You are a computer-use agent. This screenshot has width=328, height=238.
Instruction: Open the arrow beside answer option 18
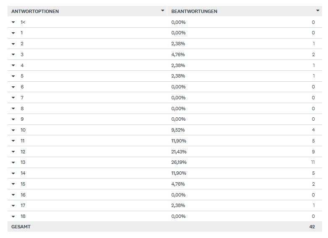pos(13,217)
